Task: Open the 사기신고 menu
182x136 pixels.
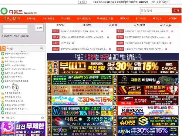Action: pos(157,18)
